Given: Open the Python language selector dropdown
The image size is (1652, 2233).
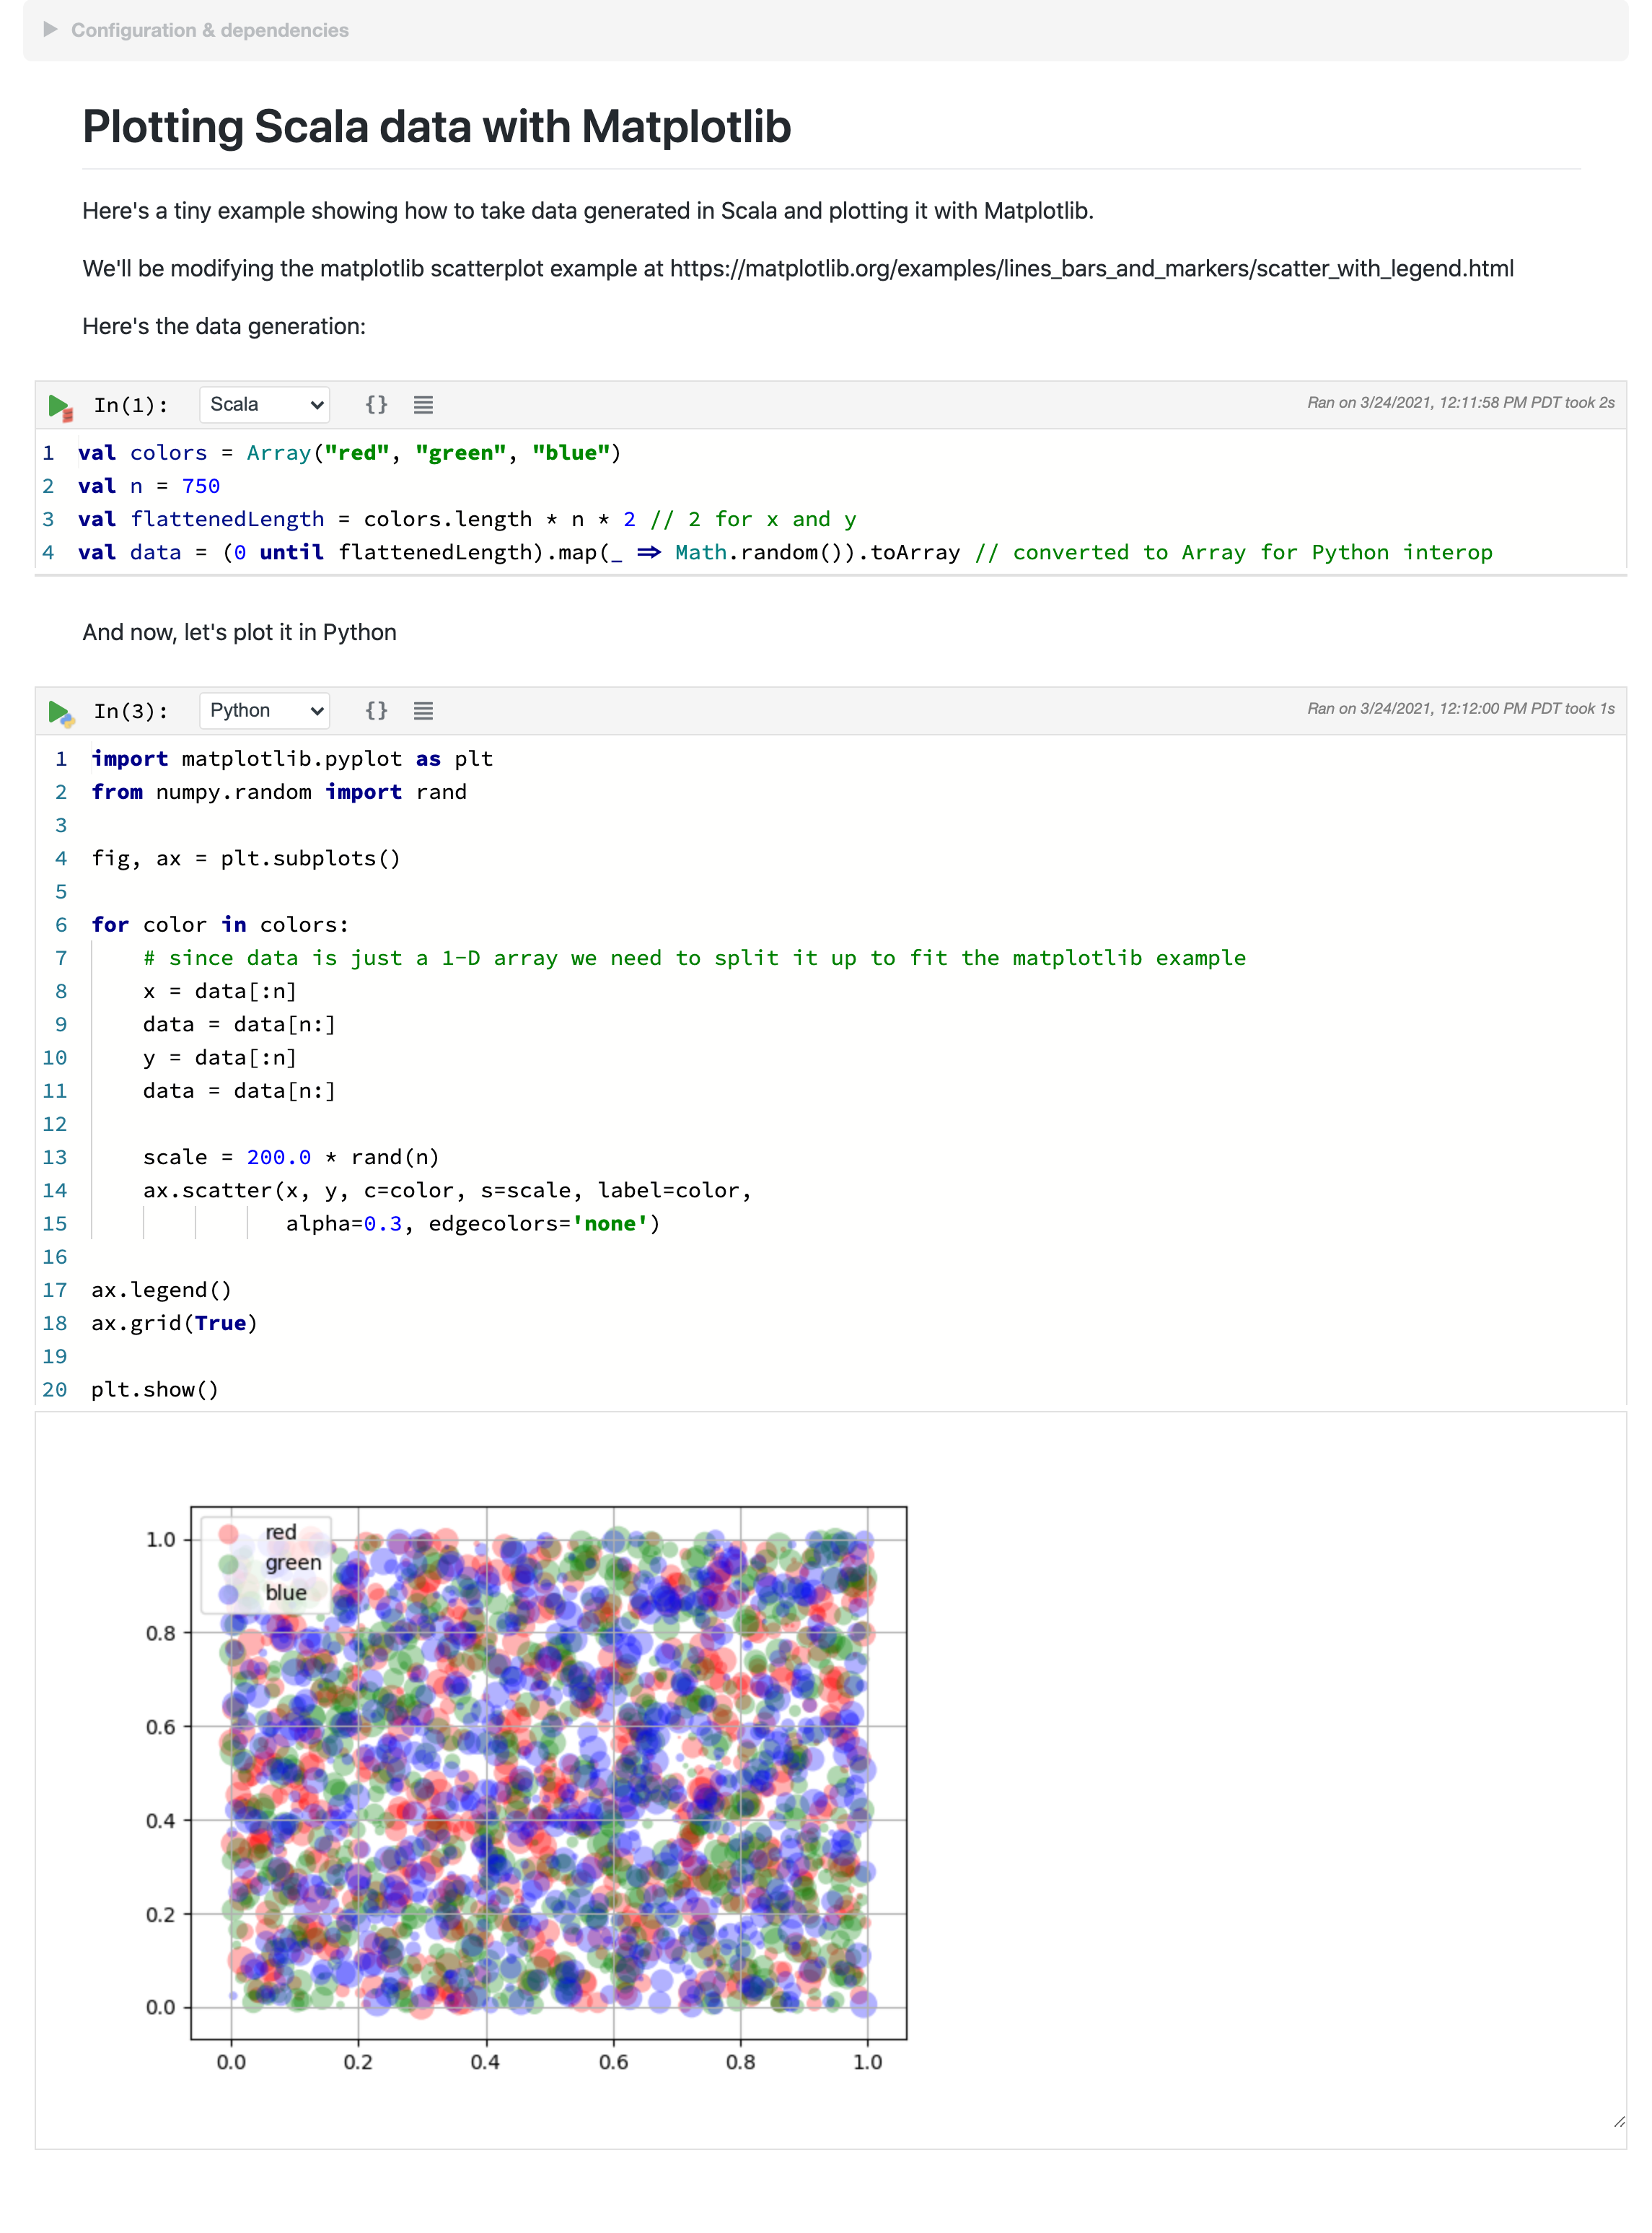Looking at the screenshot, I should (x=263, y=710).
